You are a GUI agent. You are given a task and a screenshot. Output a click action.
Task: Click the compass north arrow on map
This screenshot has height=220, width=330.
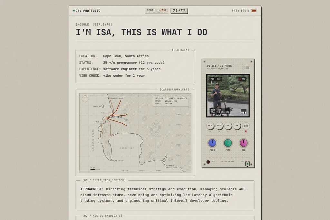[85, 99]
